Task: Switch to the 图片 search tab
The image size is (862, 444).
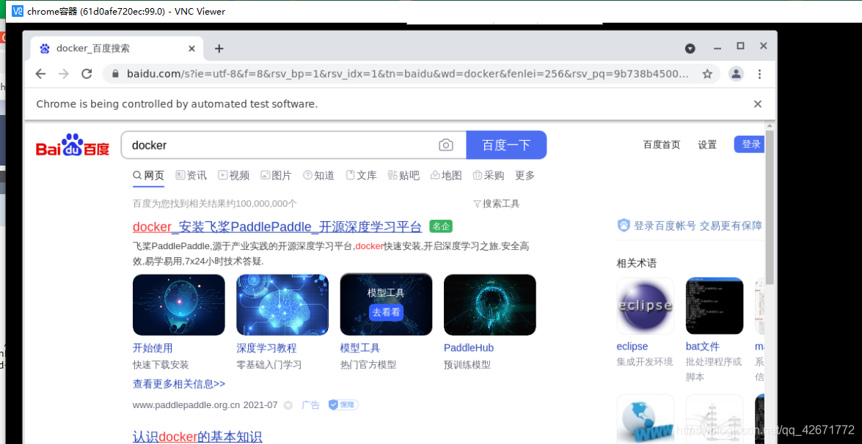Action: click(281, 175)
